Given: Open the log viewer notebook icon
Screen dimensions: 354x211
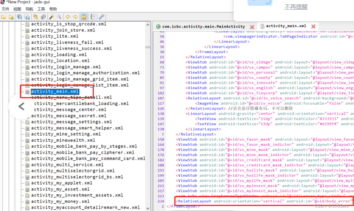Looking at the screenshot, I should pos(93,17).
